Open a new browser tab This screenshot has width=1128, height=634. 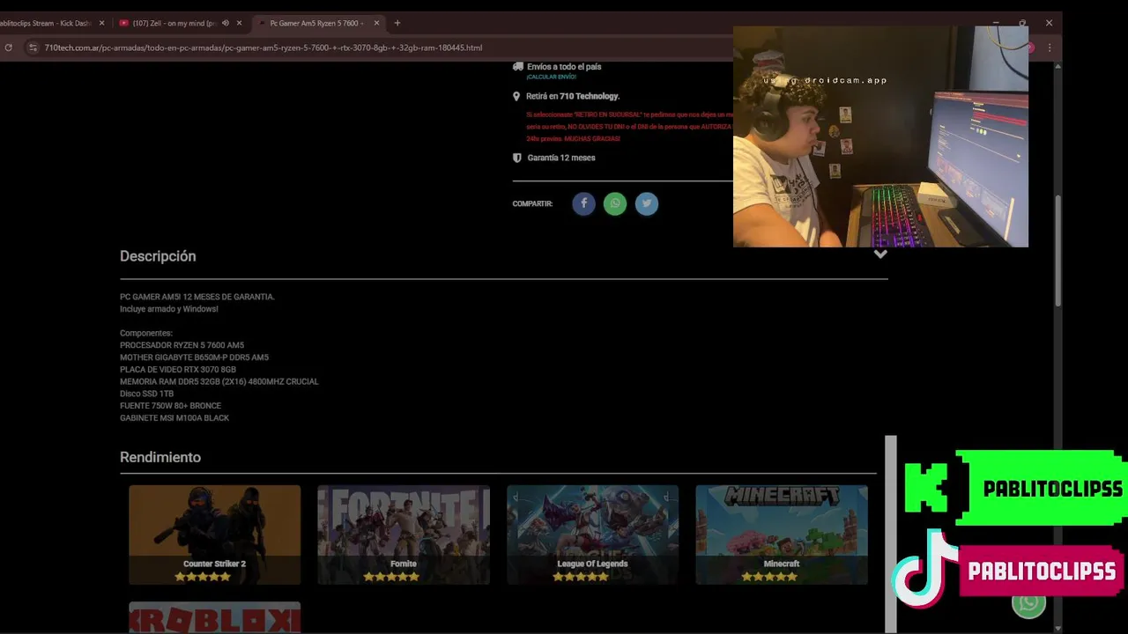point(397,23)
